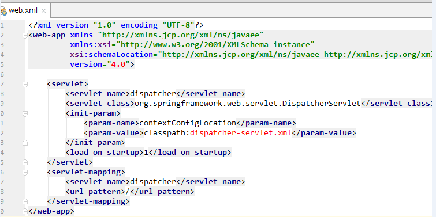Click the xsi:schemaLocation attribute name
The height and width of the screenshot is (217, 436).
[111, 55]
